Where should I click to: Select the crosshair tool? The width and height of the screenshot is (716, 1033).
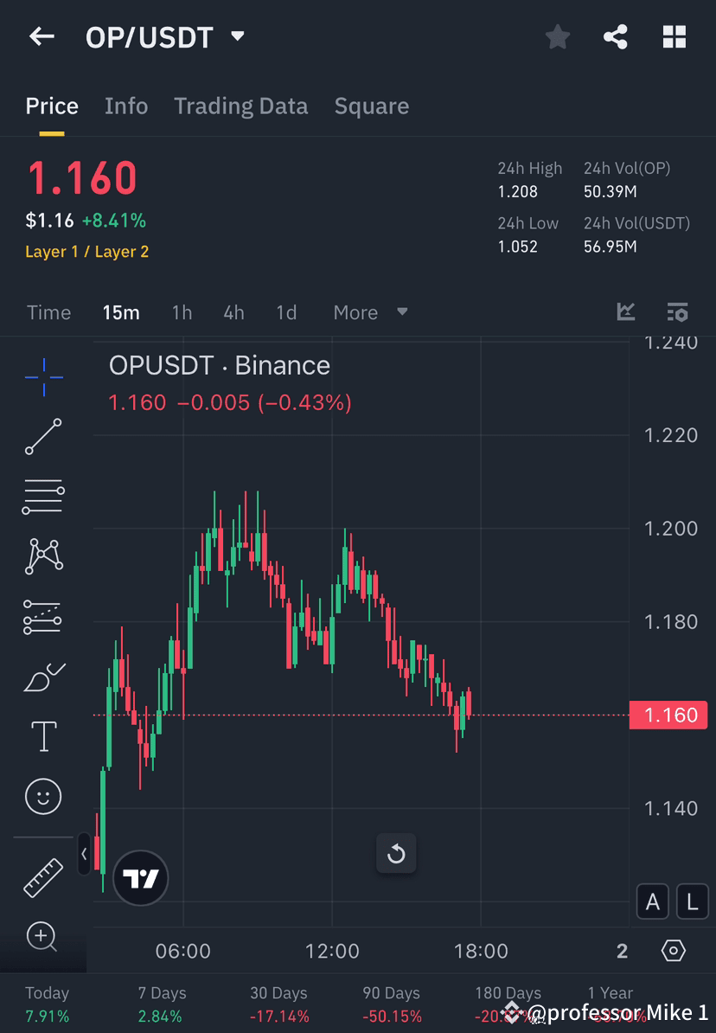click(x=43, y=376)
